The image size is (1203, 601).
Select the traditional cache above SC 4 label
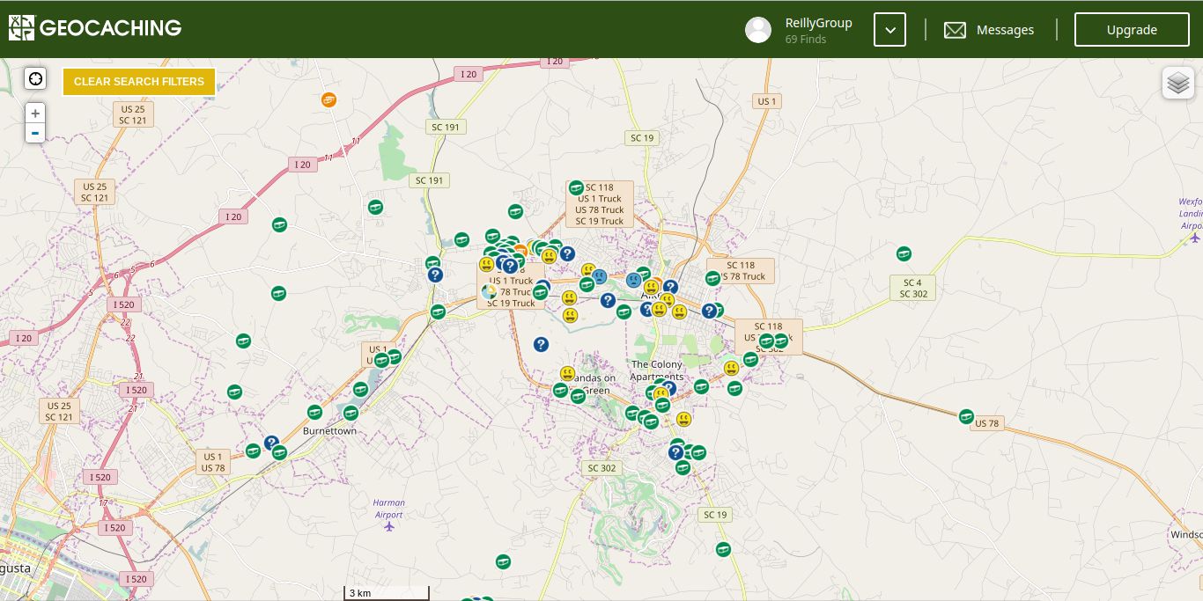(x=904, y=253)
